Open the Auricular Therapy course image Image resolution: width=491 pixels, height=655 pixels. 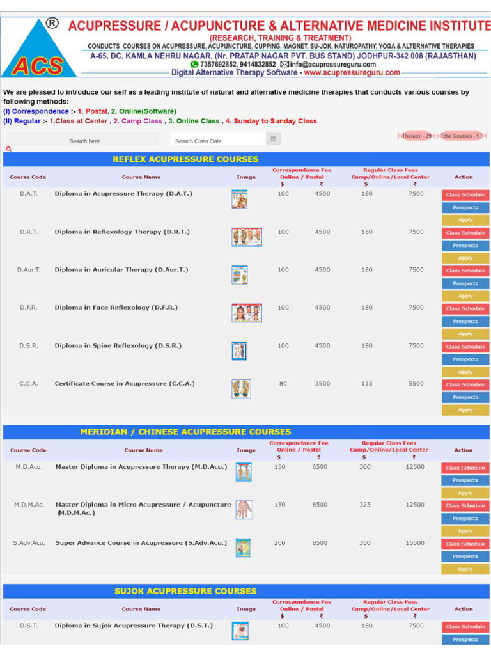(x=240, y=275)
